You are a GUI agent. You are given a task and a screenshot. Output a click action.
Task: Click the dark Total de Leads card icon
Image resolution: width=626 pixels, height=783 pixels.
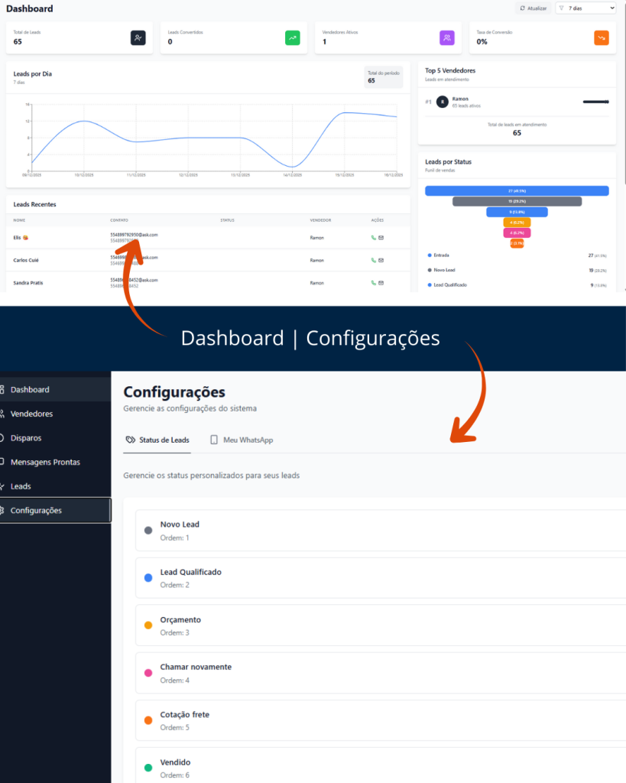[x=138, y=37]
